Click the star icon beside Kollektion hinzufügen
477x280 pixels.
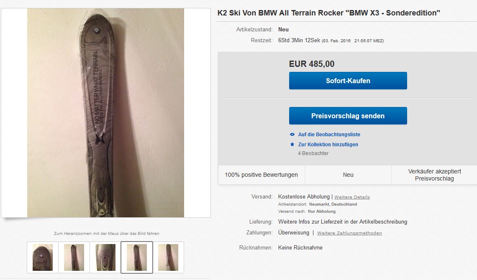(292, 145)
